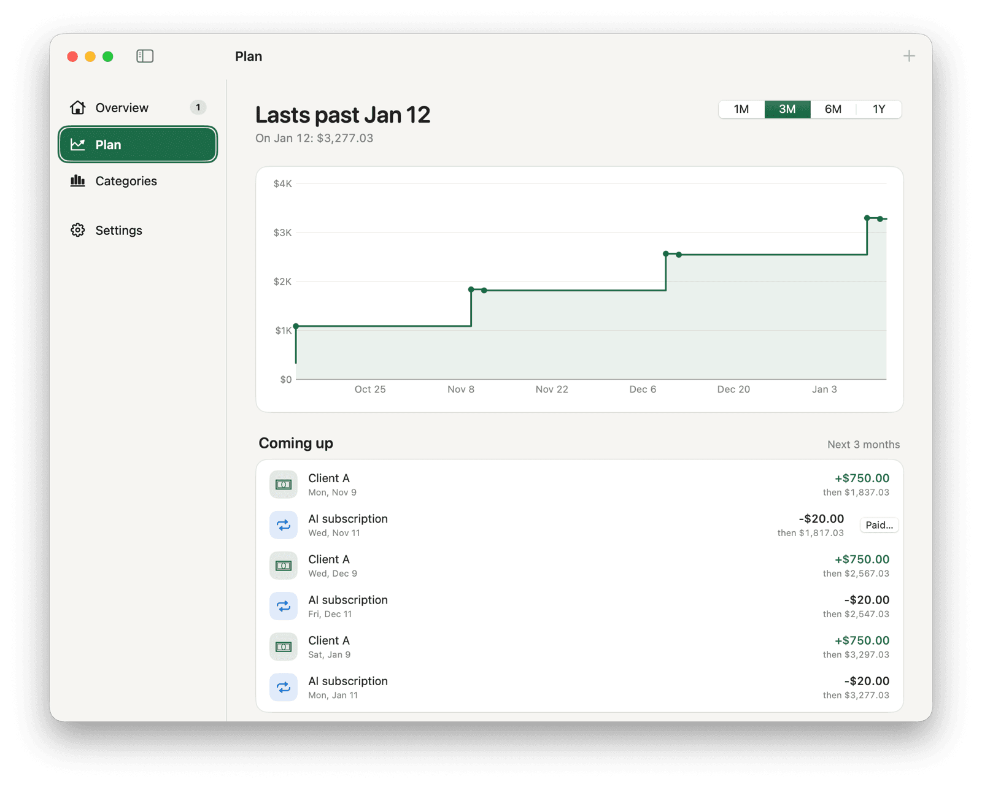This screenshot has width=982, height=787.
Task: Select the Client A Sat, Jan 9 entry
Action: pos(579,647)
